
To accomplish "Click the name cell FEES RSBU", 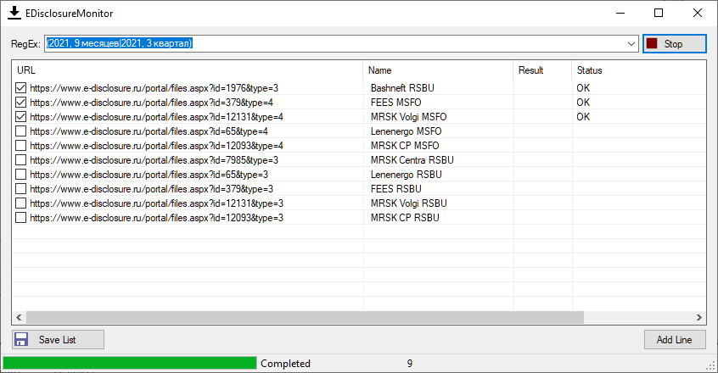I will [x=395, y=189].
